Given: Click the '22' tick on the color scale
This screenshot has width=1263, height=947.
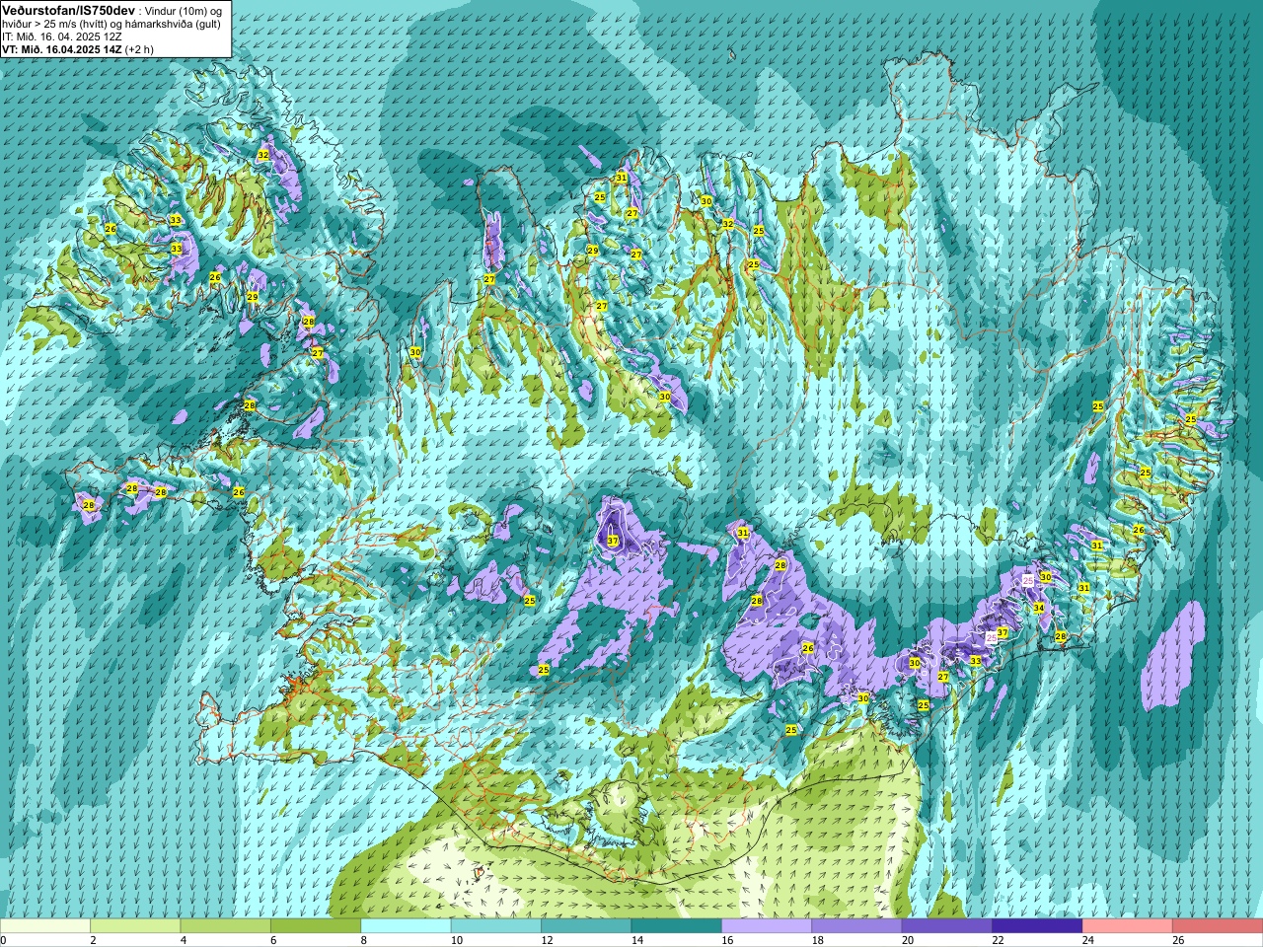Looking at the screenshot, I should 998,941.
